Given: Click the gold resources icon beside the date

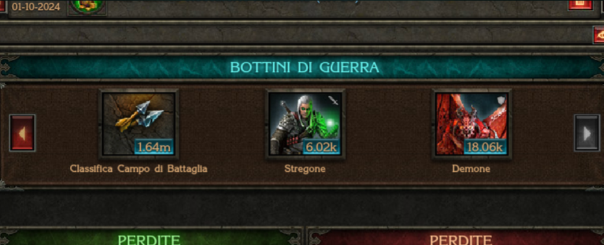Looking at the screenshot, I should coord(87,6).
